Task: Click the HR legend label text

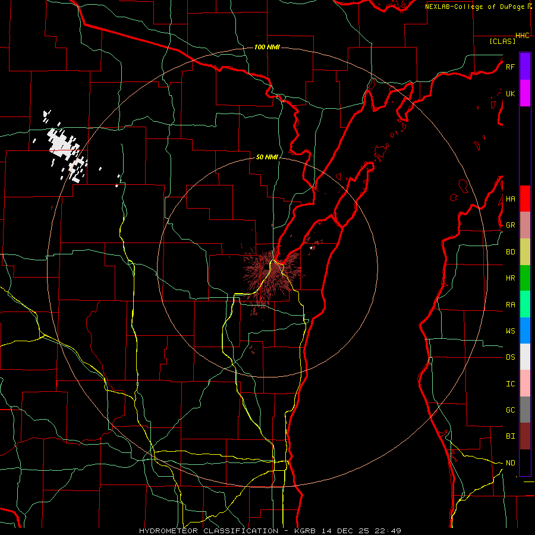Action: [x=510, y=278]
